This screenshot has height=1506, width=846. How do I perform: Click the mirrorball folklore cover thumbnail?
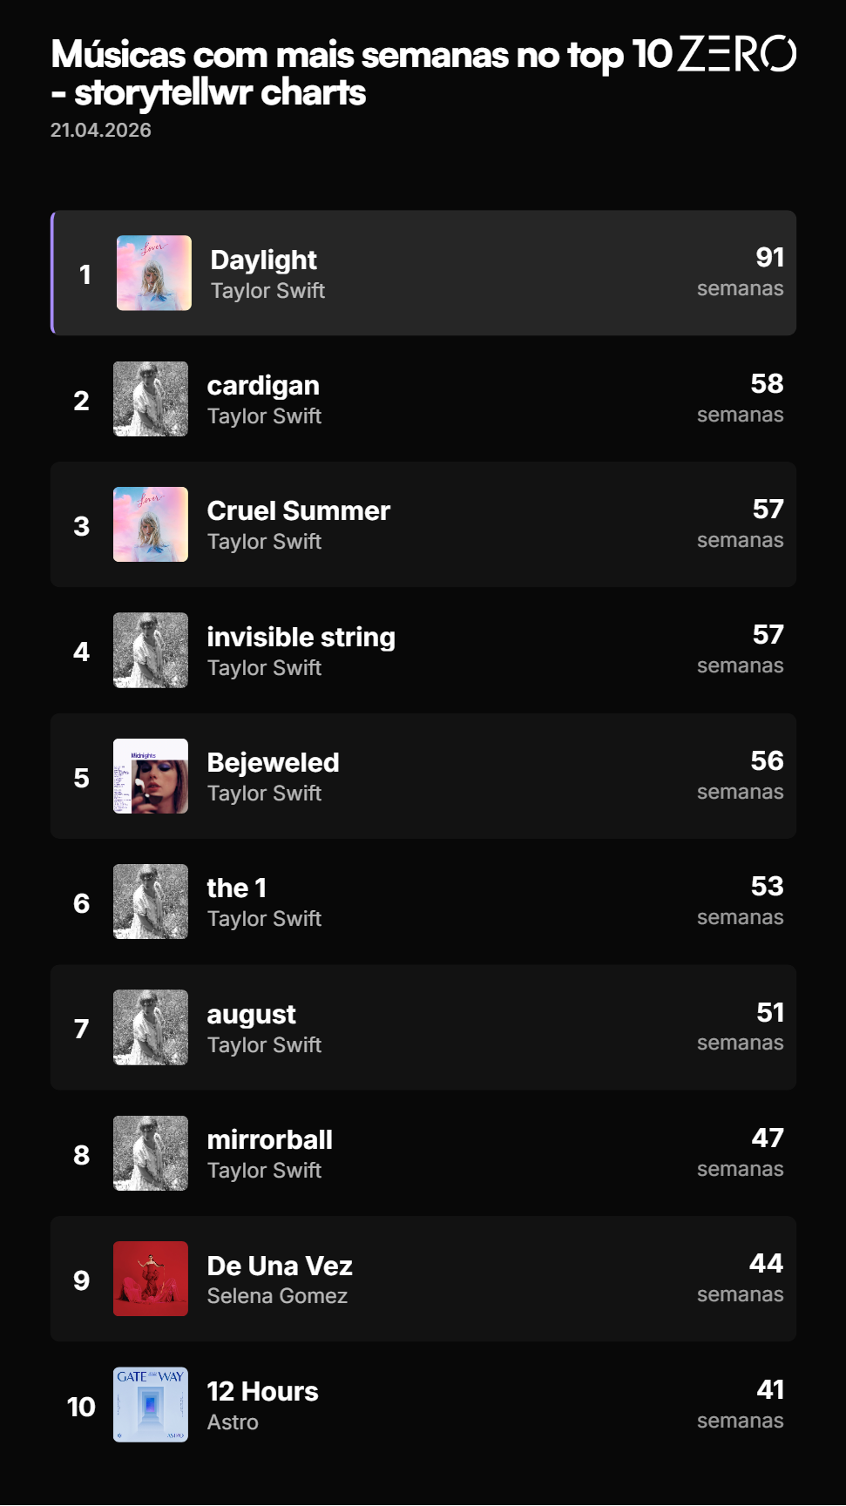coord(151,1153)
